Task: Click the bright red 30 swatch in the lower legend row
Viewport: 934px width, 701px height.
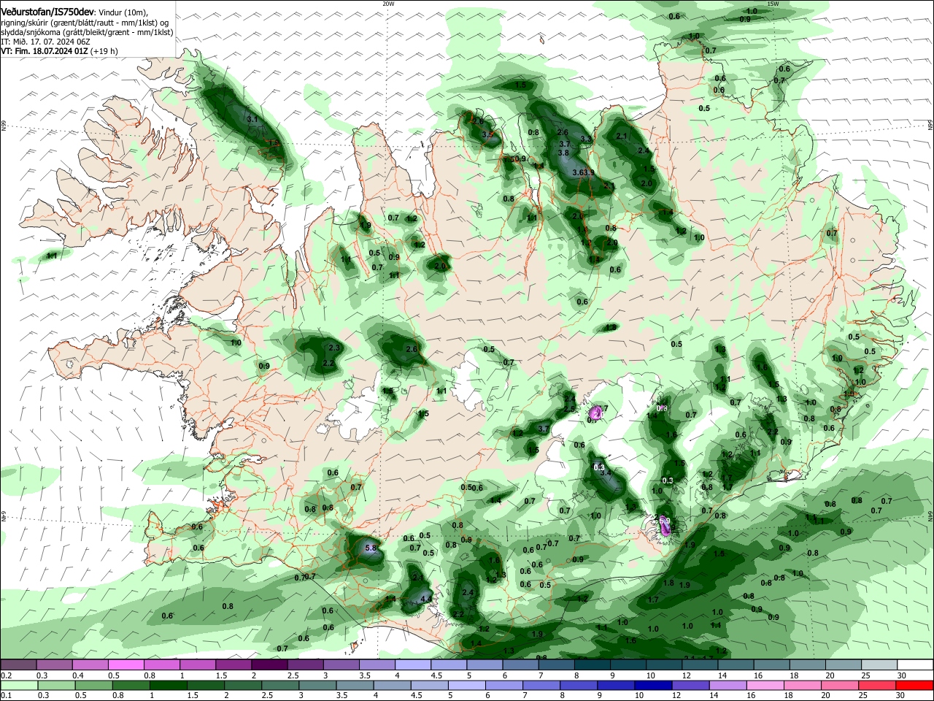Action: coord(914,685)
